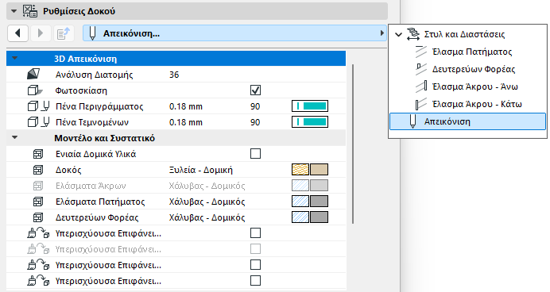Select Στυλ και Διαστάσεις in page list
This screenshot has height=292, width=550.
pos(464,34)
